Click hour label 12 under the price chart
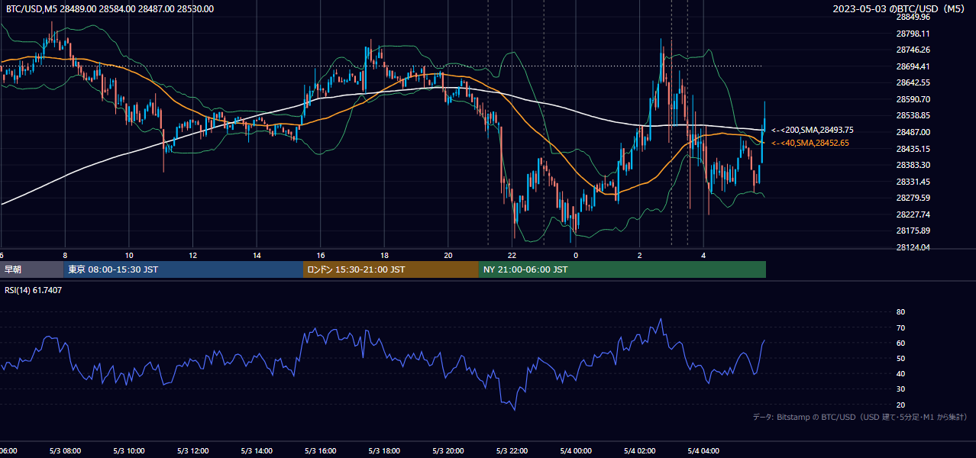The height and width of the screenshot is (458, 976). click(193, 255)
